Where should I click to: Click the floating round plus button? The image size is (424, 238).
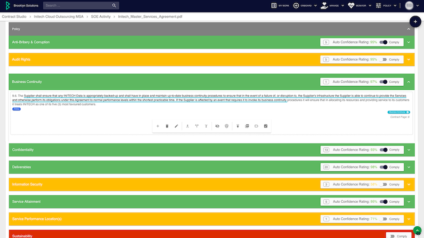[x=416, y=22]
